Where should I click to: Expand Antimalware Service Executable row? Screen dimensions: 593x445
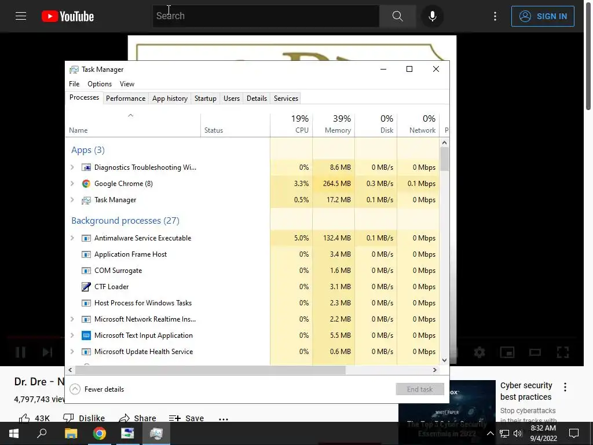(72, 238)
